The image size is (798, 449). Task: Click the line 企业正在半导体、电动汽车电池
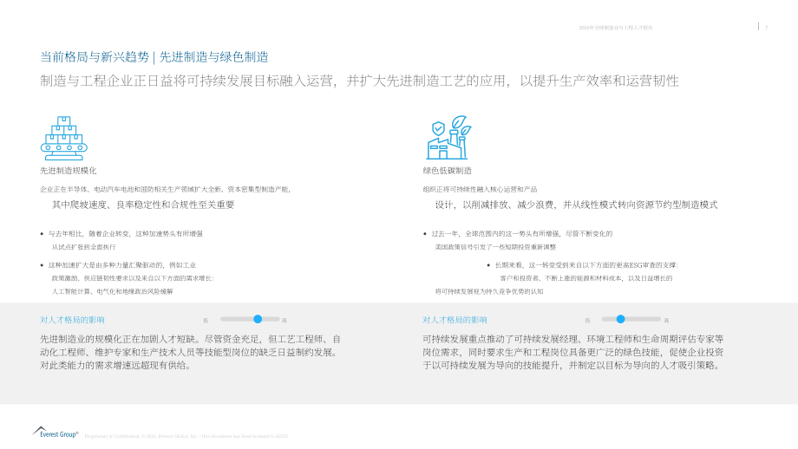pos(165,189)
